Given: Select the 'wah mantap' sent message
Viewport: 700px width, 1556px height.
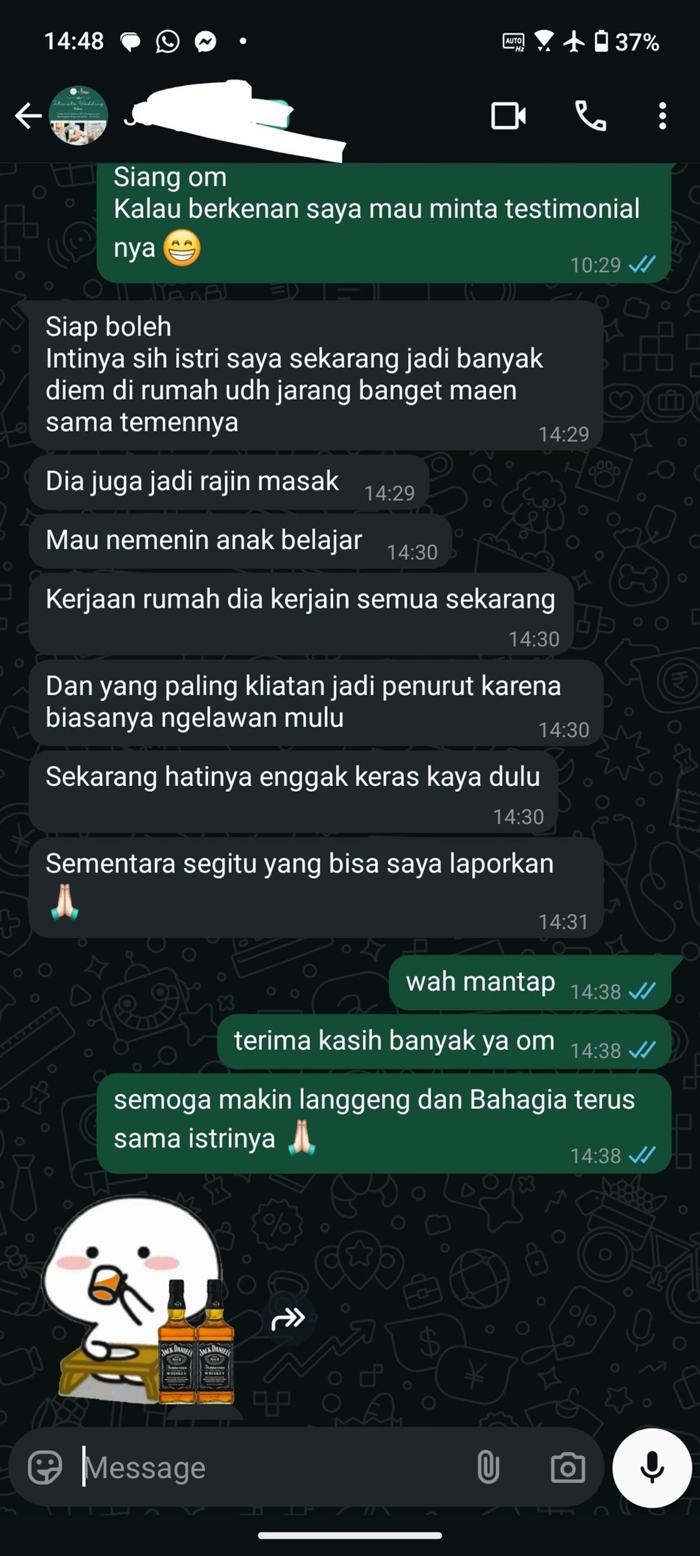Looking at the screenshot, I should point(530,982).
